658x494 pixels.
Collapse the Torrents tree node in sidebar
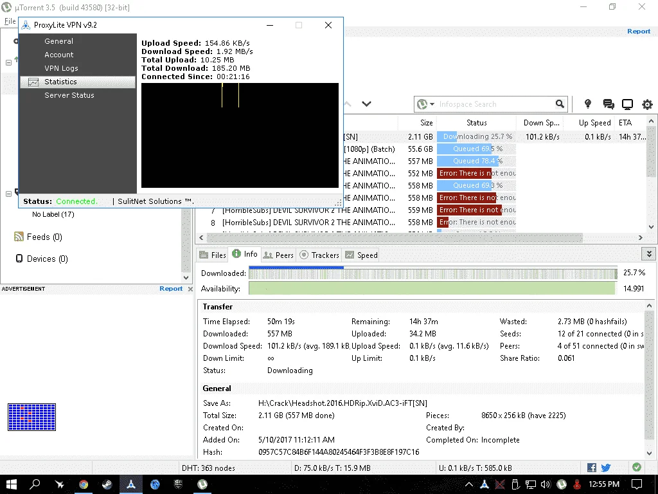[x=8, y=62]
